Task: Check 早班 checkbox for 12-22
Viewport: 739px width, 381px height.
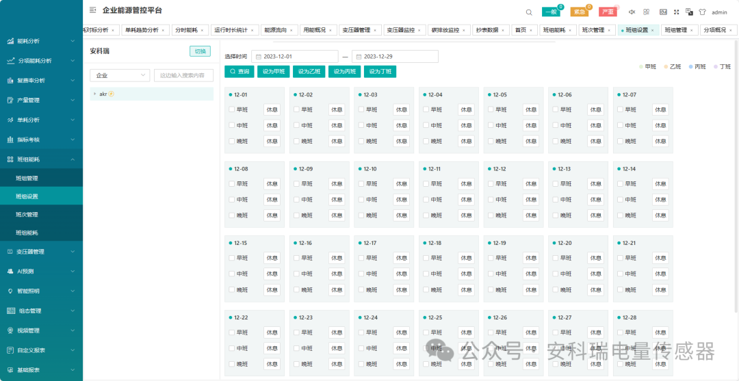Action: [231, 332]
